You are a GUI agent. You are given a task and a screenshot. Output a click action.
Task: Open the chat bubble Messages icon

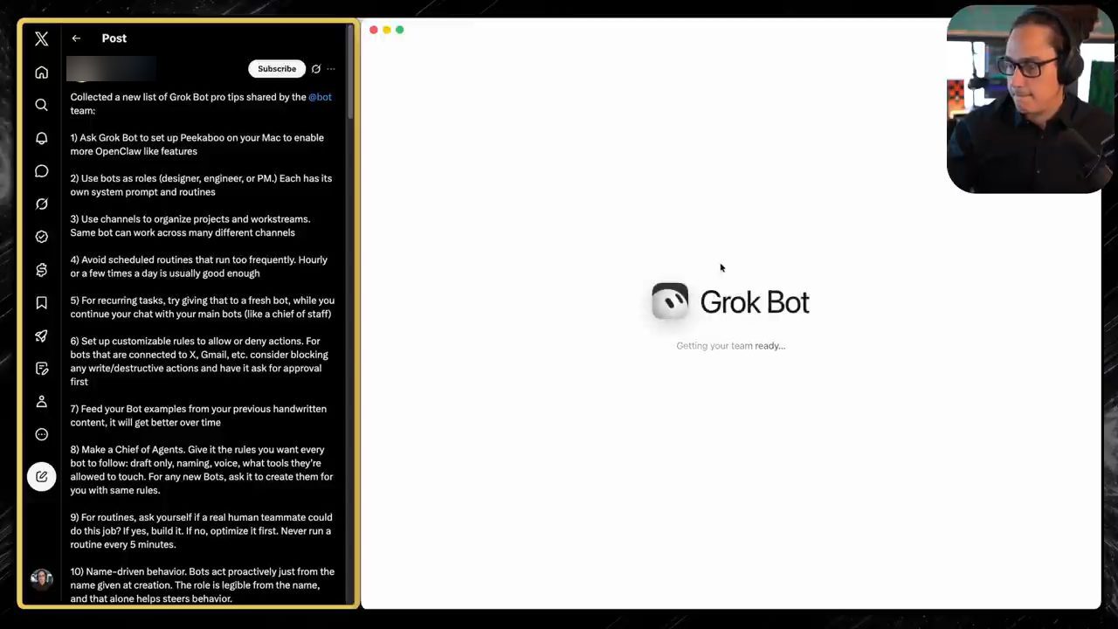click(x=41, y=171)
